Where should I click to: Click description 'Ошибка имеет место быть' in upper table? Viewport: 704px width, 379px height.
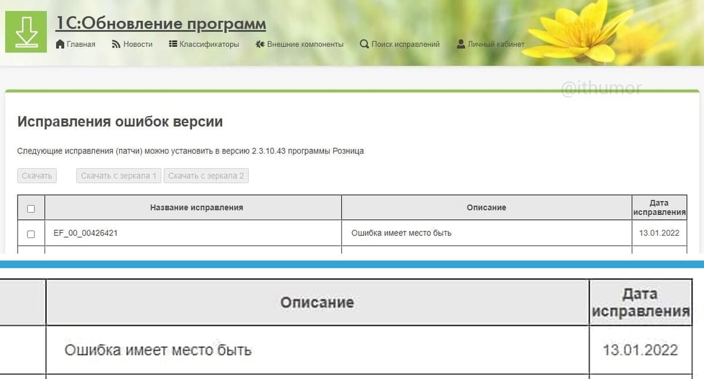401,233
